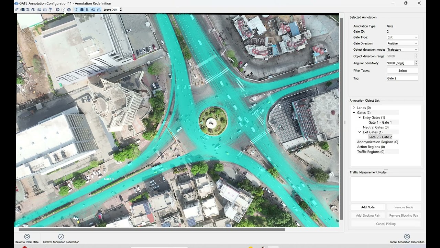Toggle the last eye region visibility icon
440x248 pixels.
(98, 10)
